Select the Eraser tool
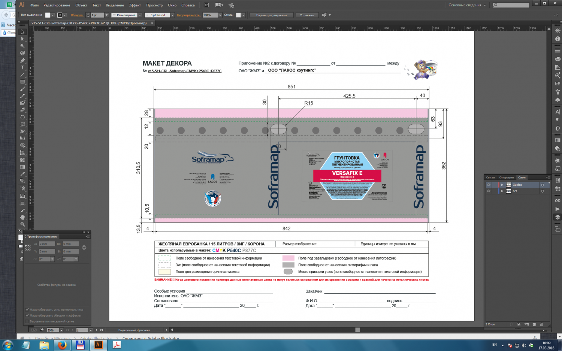 pyautogui.click(x=22, y=110)
